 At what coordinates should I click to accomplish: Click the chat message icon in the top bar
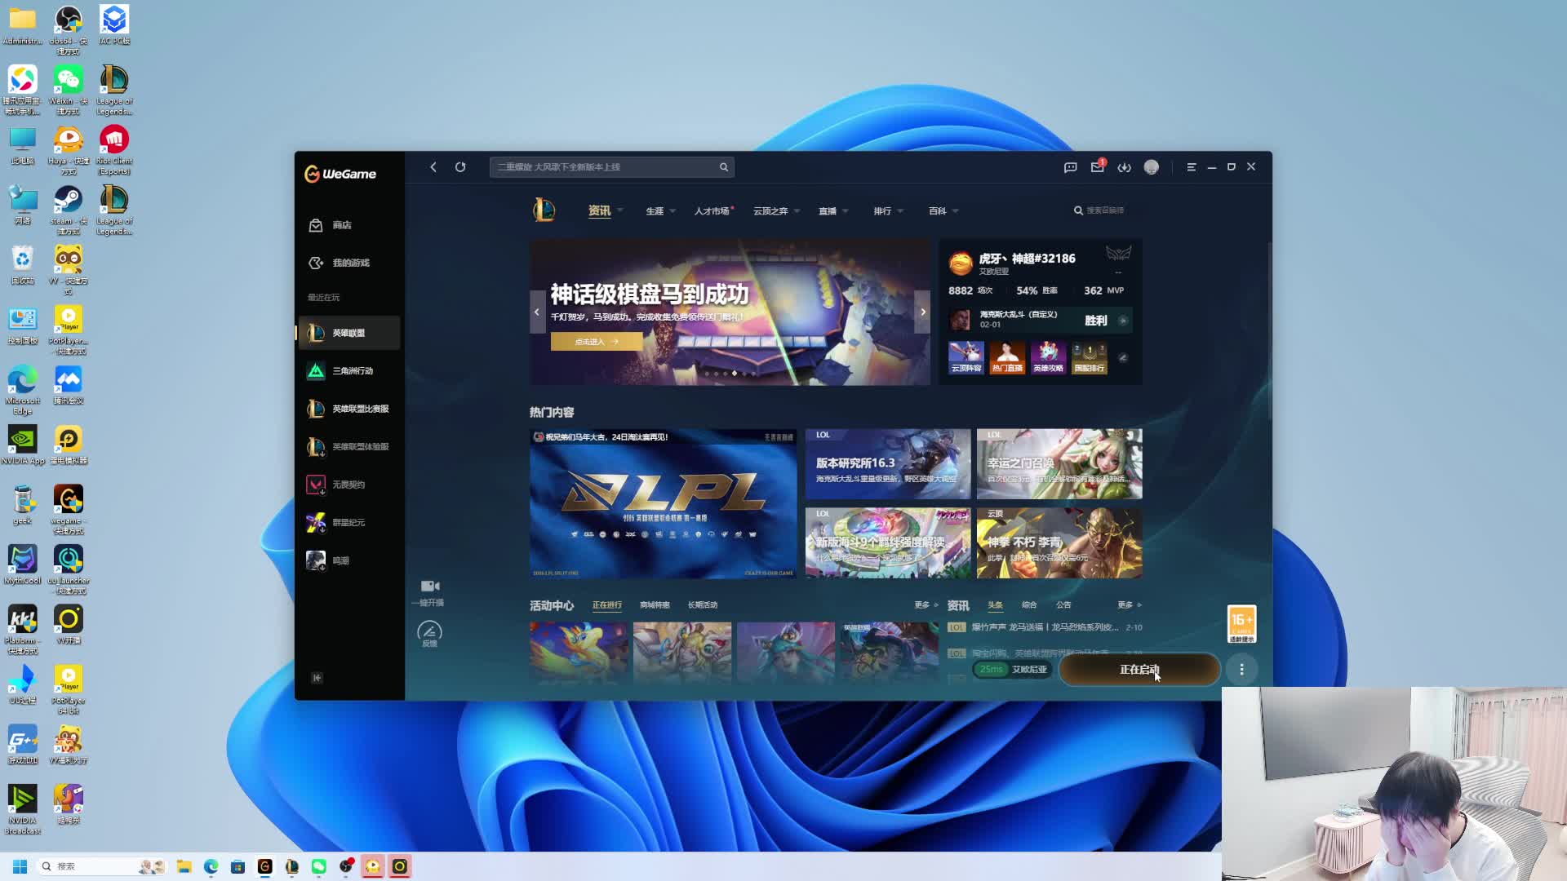[1070, 167]
